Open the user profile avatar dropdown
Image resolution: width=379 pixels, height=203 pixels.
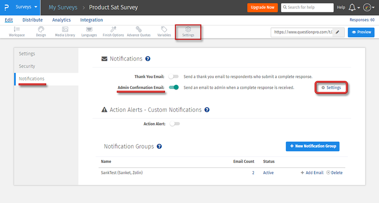click(x=368, y=8)
